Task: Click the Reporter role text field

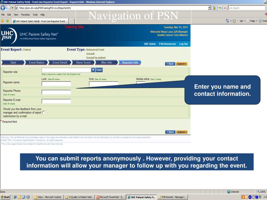Action: tap(66, 70)
